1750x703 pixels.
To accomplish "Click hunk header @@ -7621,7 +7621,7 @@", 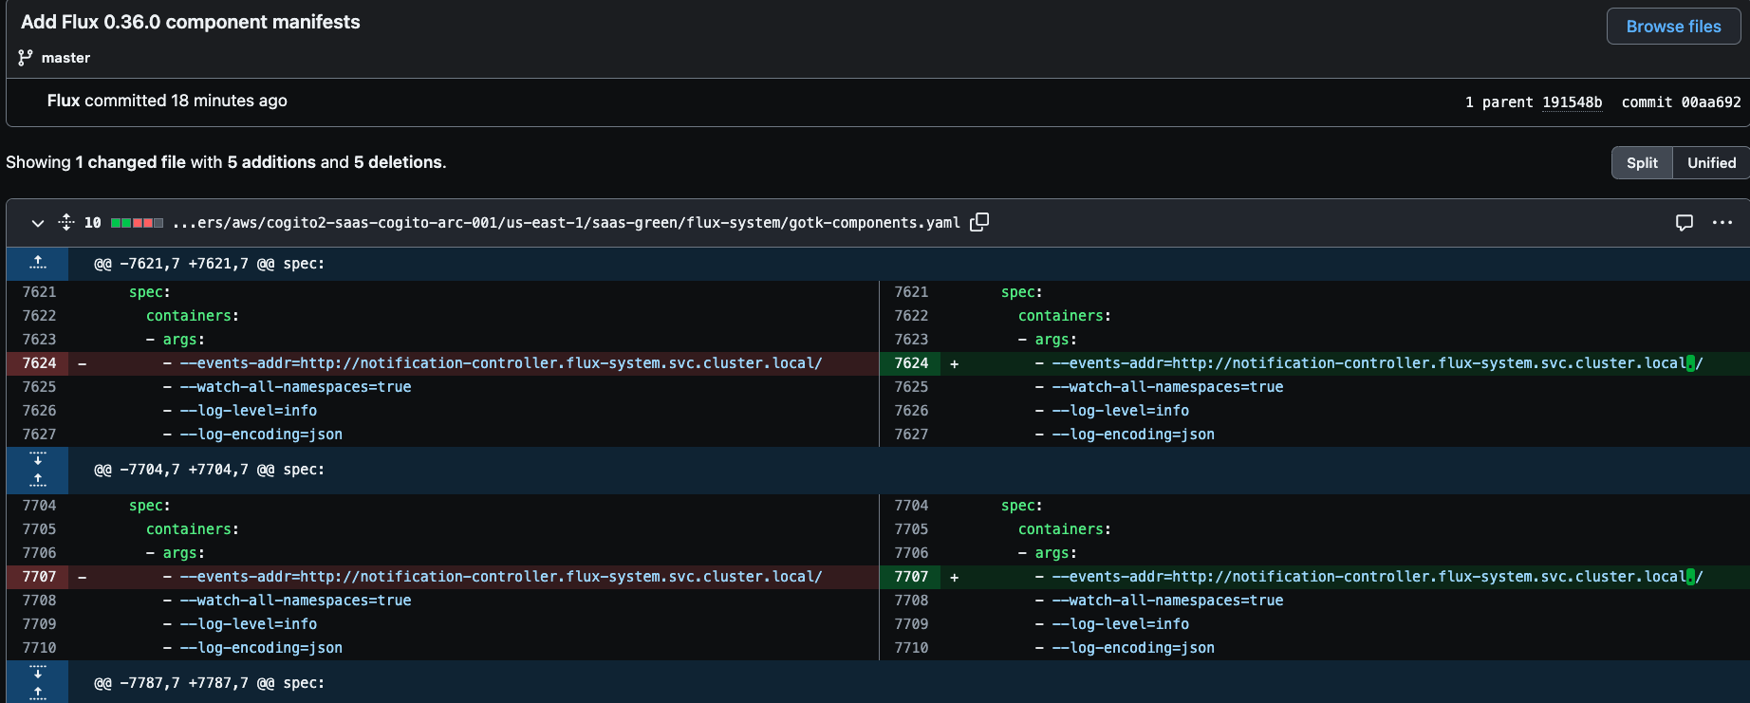I will pyautogui.click(x=209, y=264).
